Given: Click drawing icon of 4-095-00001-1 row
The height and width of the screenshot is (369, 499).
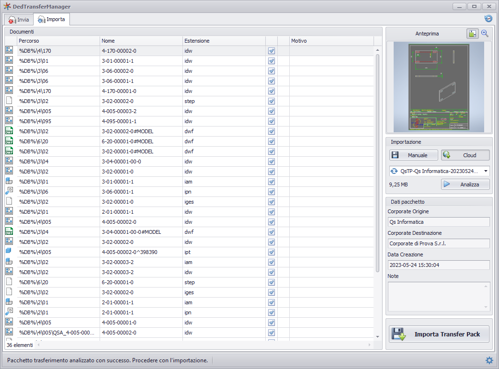Looking at the screenshot, I should pyautogui.click(x=9, y=120).
